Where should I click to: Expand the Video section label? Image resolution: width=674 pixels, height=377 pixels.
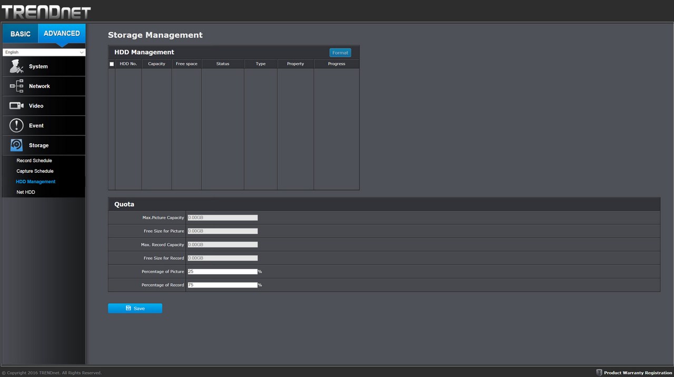click(36, 106)
